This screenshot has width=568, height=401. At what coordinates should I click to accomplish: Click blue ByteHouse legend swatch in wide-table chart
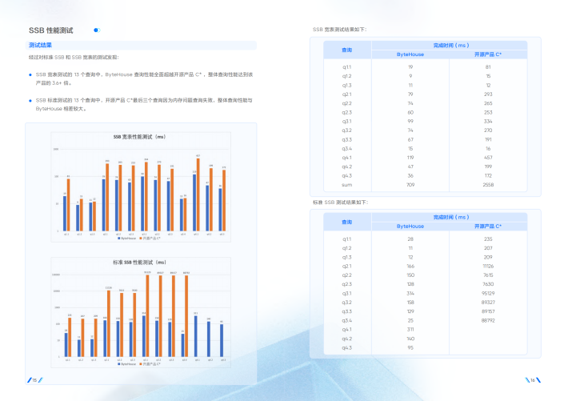pos(119,239)
